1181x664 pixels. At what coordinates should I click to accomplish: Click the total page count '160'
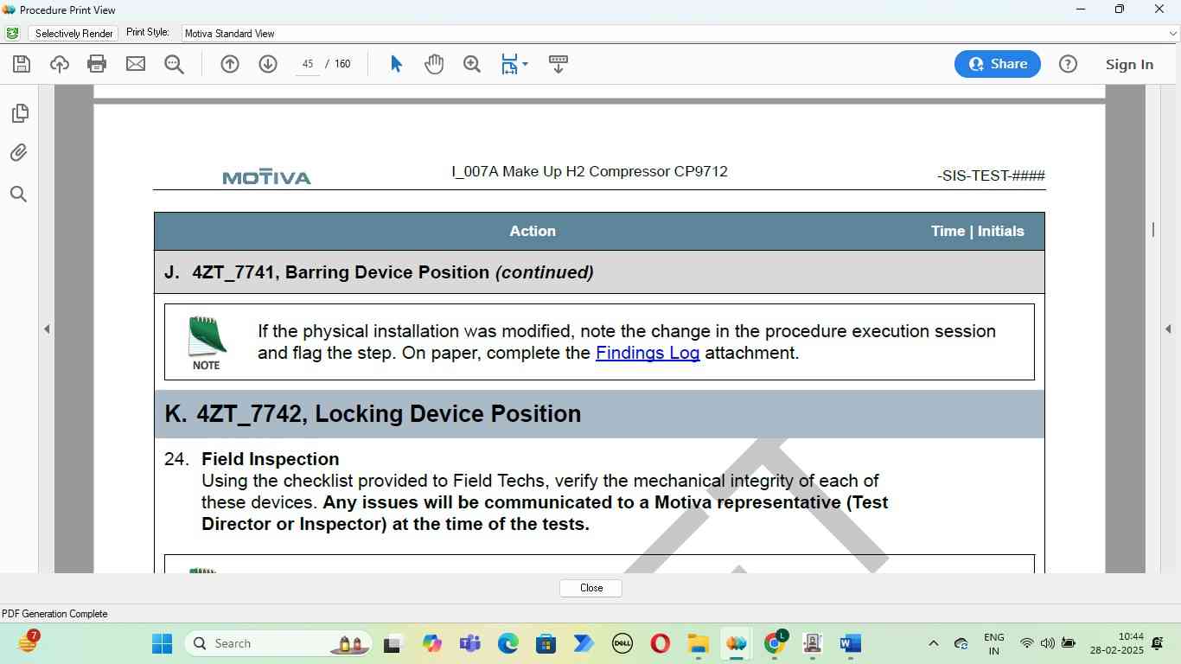[342, 64]
